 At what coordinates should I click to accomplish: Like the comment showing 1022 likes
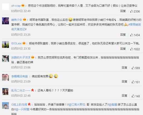132,49
